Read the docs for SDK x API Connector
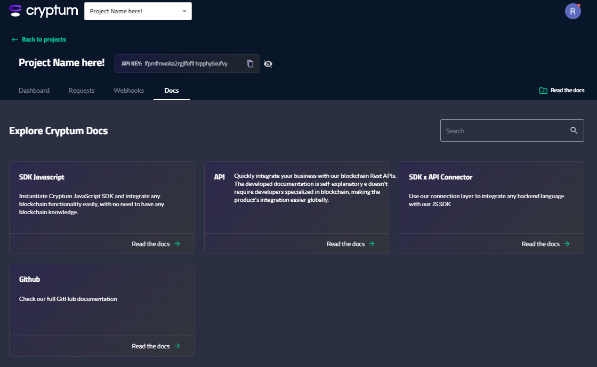Screen dimensions: 597x367 (x=540, y=244)
